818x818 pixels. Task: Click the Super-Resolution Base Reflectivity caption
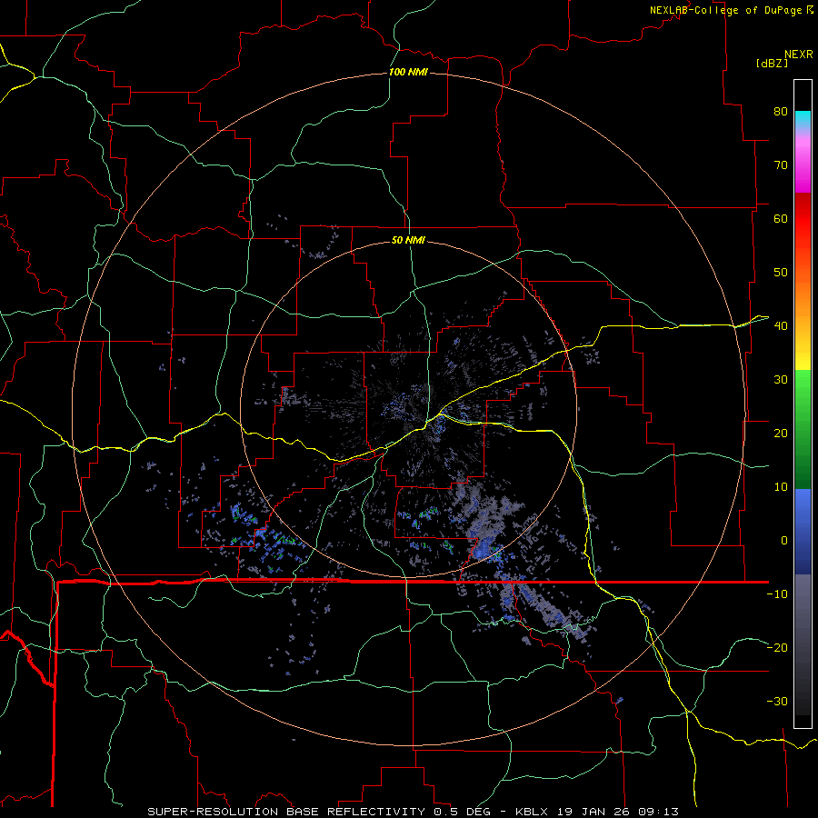pyautogui.click(x=414, y=812)
